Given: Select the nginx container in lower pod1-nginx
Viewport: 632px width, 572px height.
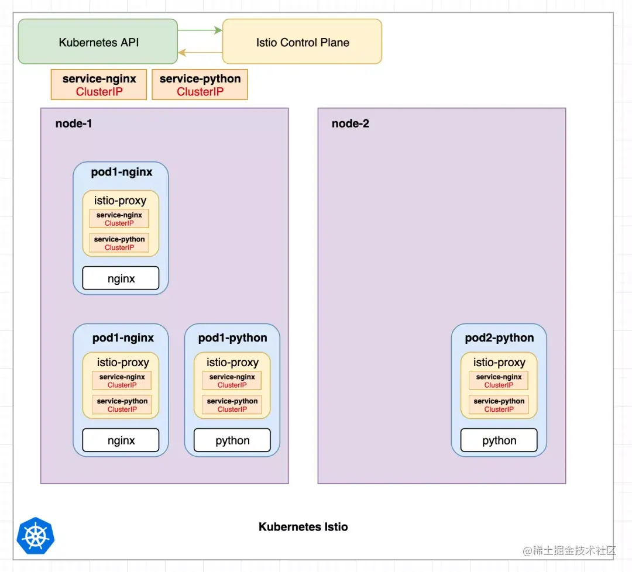Looking at the screenshot, I should (x=121, y=440).
